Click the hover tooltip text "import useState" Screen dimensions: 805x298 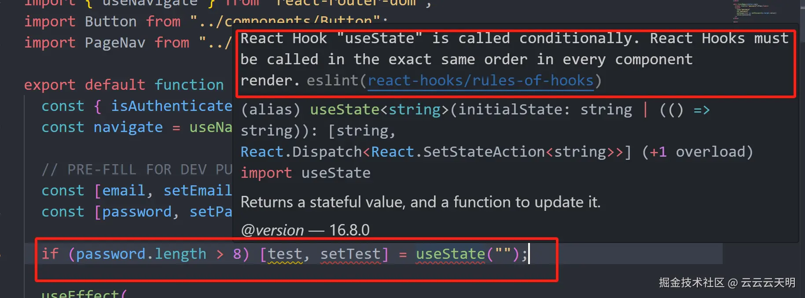[305, 173]
